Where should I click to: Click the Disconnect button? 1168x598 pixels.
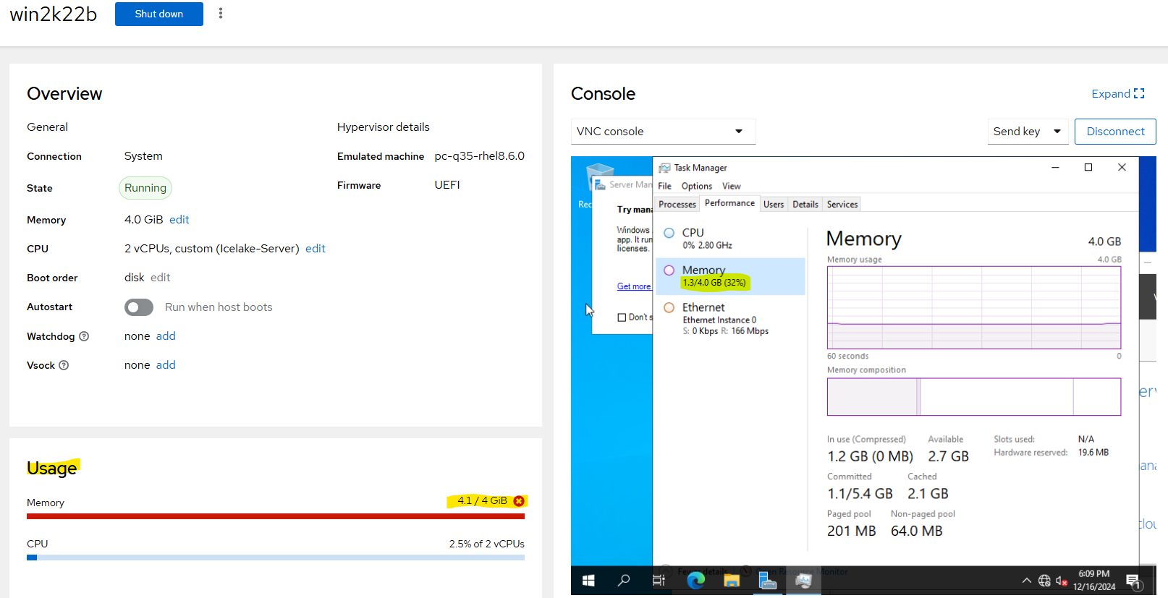pos(1115,132)
